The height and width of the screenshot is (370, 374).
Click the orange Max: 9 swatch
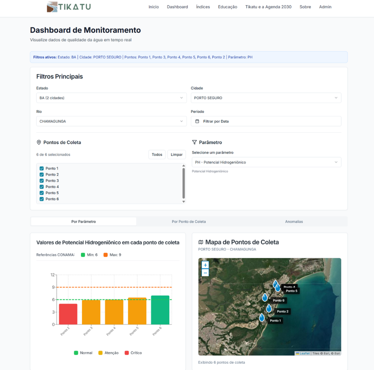pyautogui.click(x=106, y=255)
